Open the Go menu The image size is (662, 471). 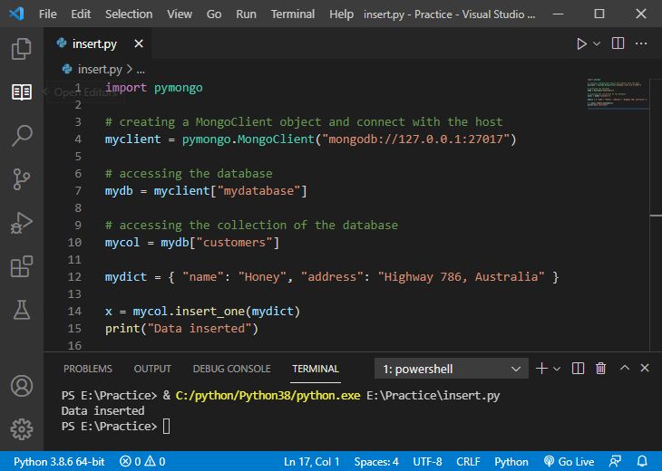coord(214,14)
